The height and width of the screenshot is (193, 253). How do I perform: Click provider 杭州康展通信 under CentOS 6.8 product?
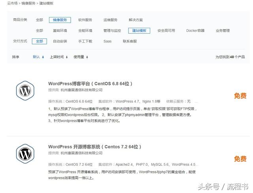coord(81,90)
